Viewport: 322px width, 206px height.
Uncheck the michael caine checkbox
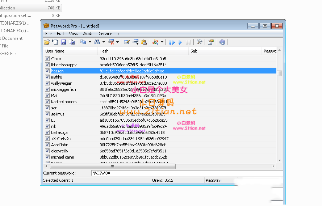click(47, 157)
